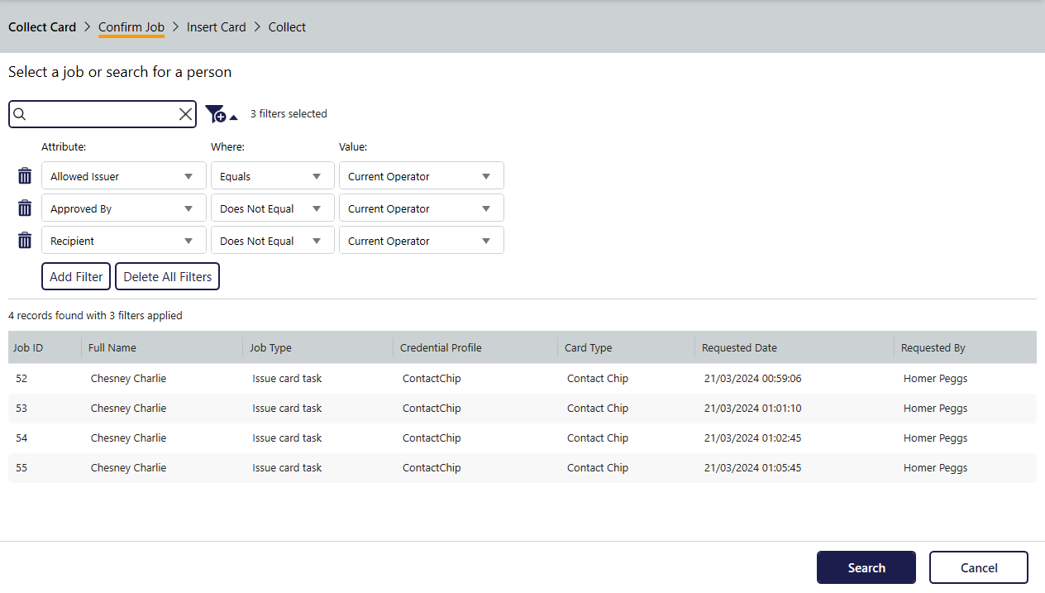The height and width of the screenshot is (593, 1045).
Task: Click date 21/03/2024 01:02:45
Action: coord(752,438)
